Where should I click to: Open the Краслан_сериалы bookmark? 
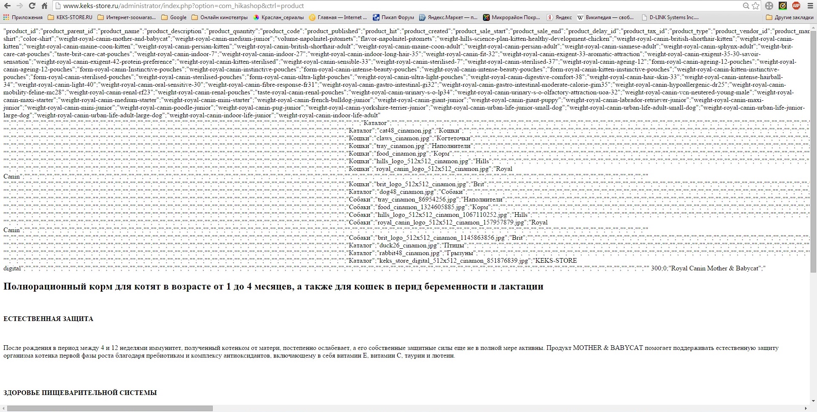tap(279, 17)
